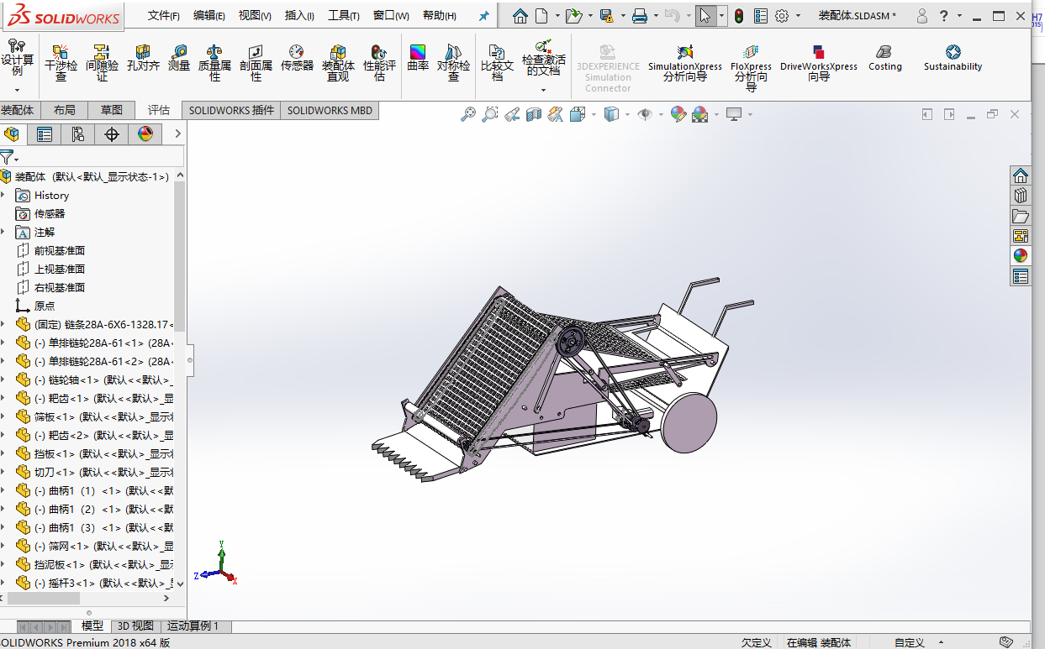
Task: Click the 自定义 status bar units button
Action: click(910, 642)
